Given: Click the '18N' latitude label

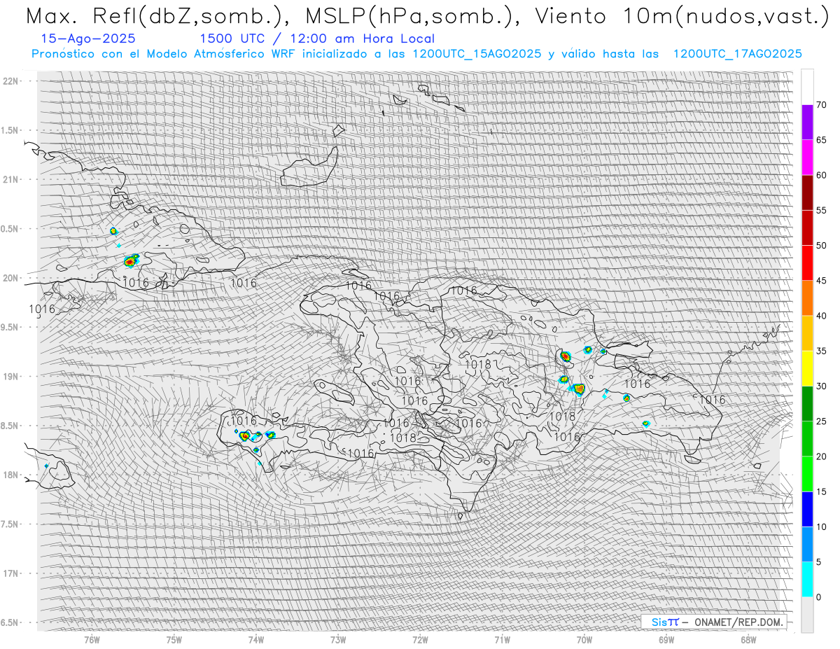Looking at the screenshot, I should 12,475.
